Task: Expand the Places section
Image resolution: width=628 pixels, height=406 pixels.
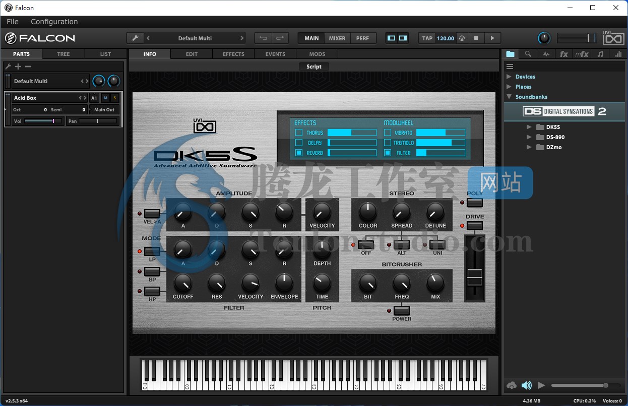Action: (x=509, y=87)
